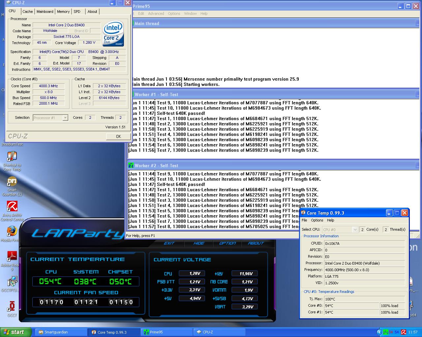Open the Memory tab in CPU-Z
422x337 pixels.
[63, 12]
